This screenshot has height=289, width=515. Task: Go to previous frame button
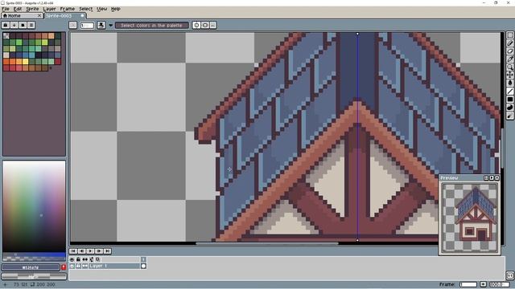point(81,251)
